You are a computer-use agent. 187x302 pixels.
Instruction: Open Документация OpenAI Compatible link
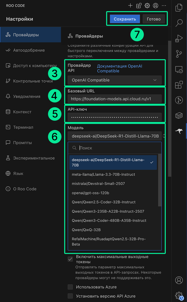120,69
